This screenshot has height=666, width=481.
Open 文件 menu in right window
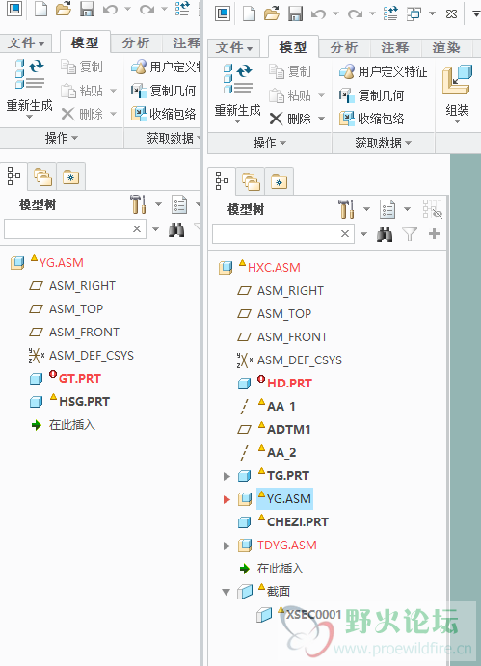point(234,47)
